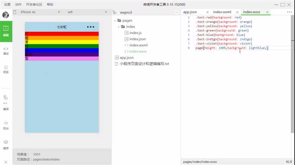
Task: Open the 动作 actions menu
Action: pyautogui.click(x=18, y=4)
